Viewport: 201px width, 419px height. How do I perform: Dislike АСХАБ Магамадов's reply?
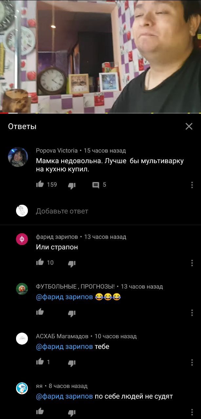point(72,363)
